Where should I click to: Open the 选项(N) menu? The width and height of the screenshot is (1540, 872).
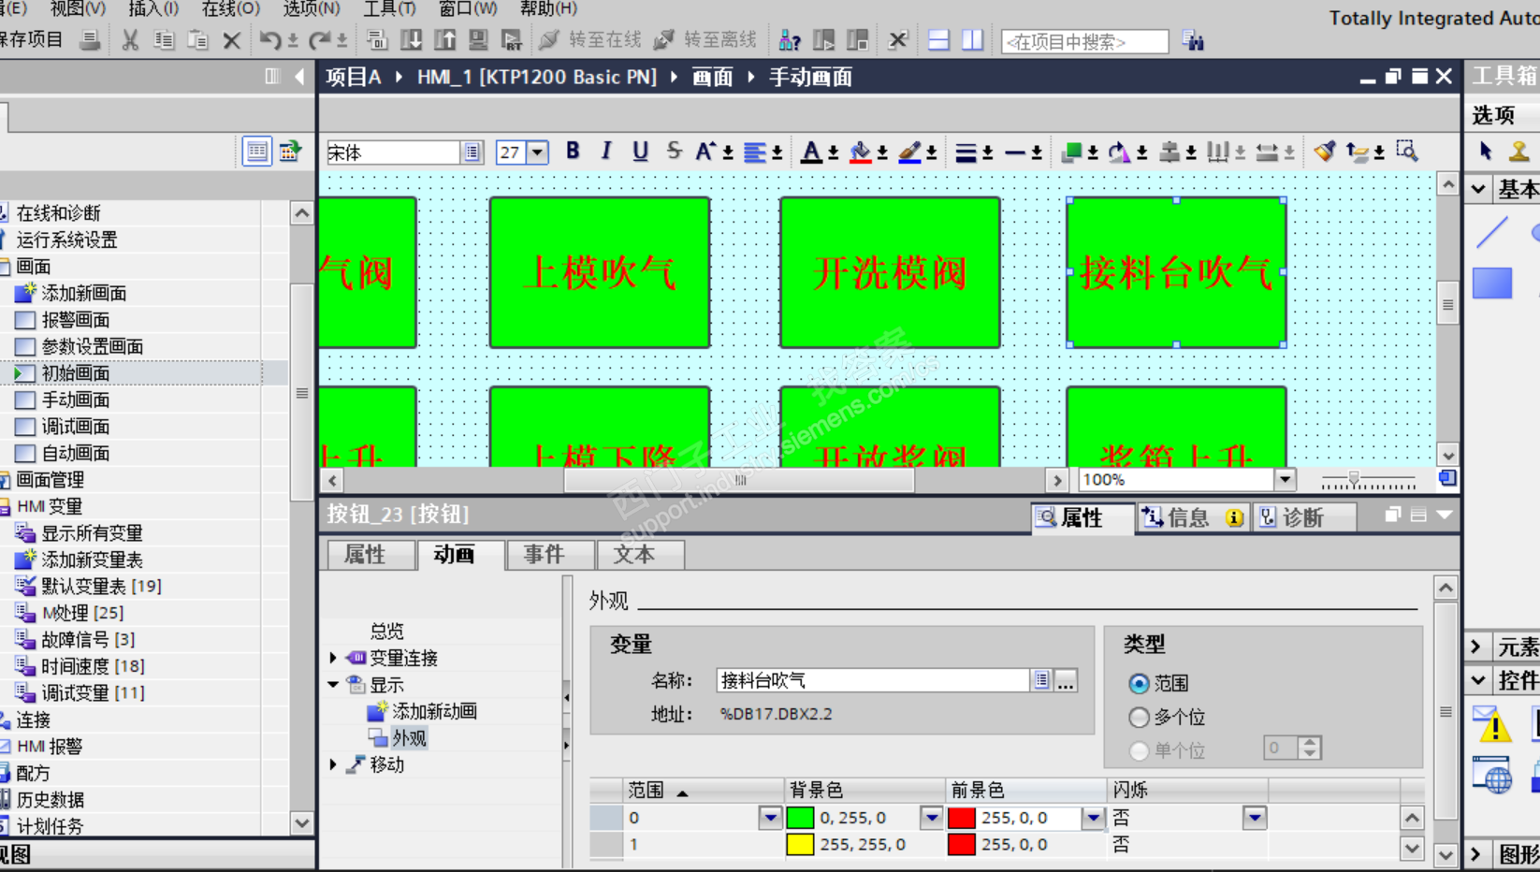pos(312,8)
